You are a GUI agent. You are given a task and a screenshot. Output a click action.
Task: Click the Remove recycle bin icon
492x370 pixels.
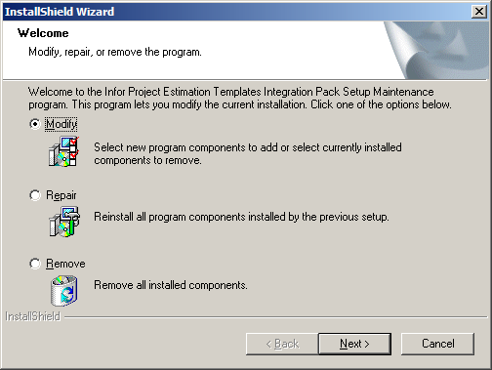pyautogui.click(x=64, y=290)
